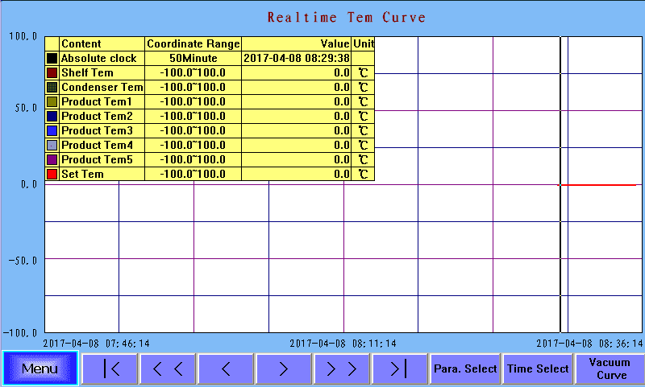Click the Shelf Tem color swatch
The image size is (645, 387).
tap(52, 73)
